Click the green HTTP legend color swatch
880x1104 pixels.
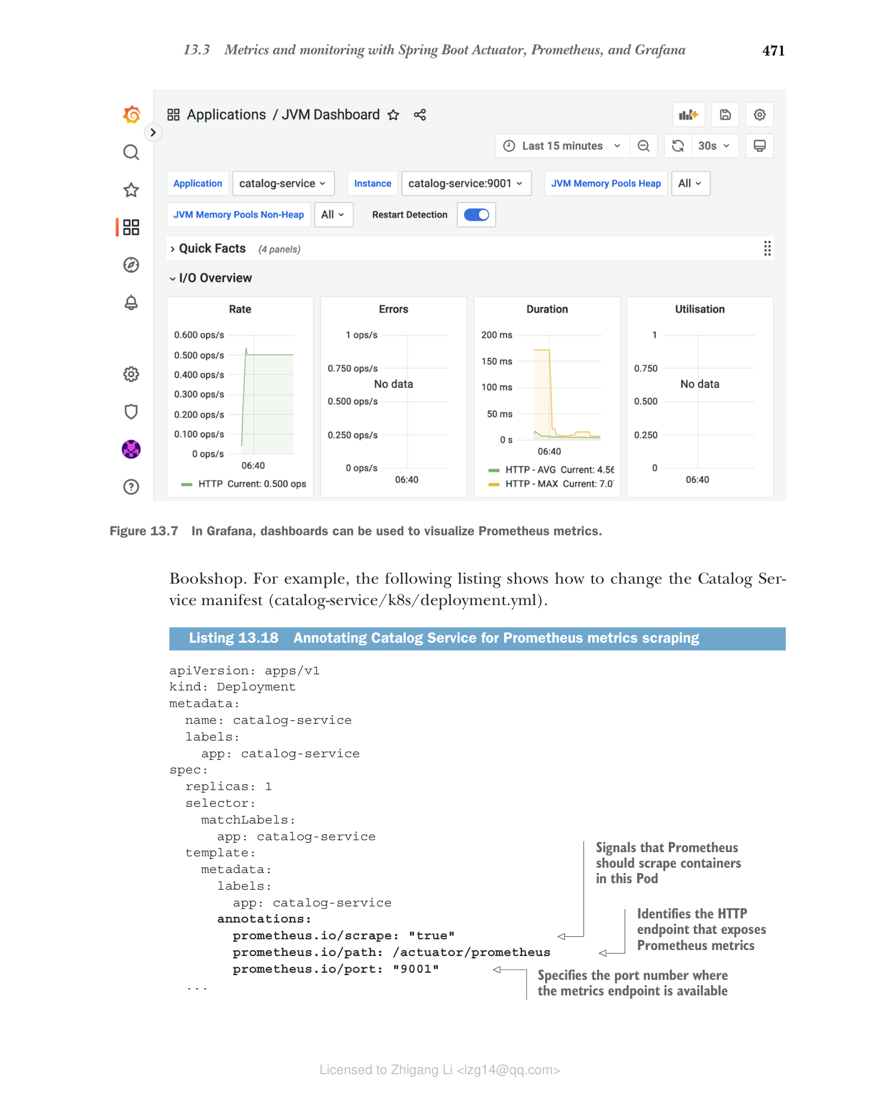(187, 485)
